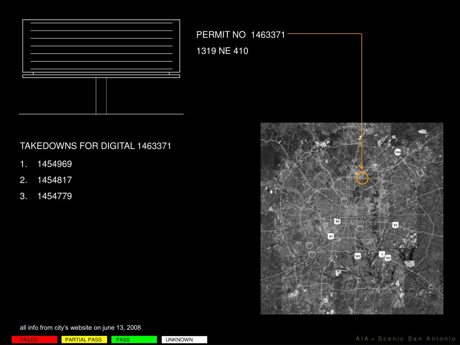Select the Interstate 10 shield on map
This screenshot has height=345, width=460.
(x=344, y=201)
